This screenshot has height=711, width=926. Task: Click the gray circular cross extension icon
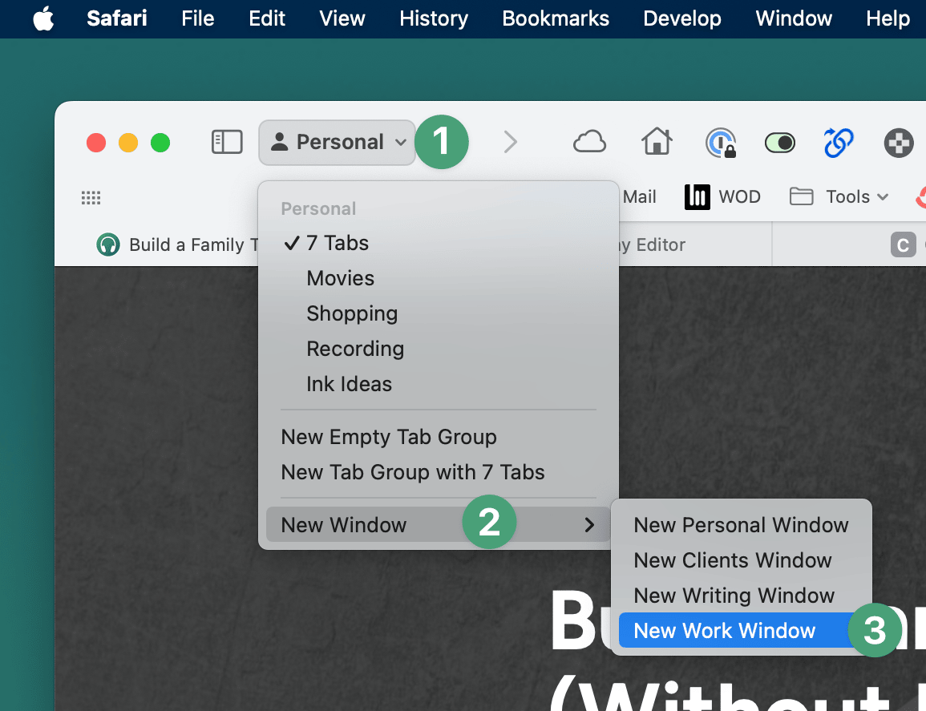click(899, 143)
